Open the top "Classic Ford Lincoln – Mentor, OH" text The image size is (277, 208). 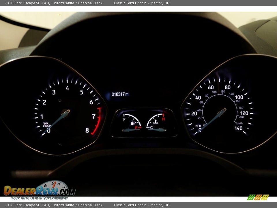(x=142, y=3)
